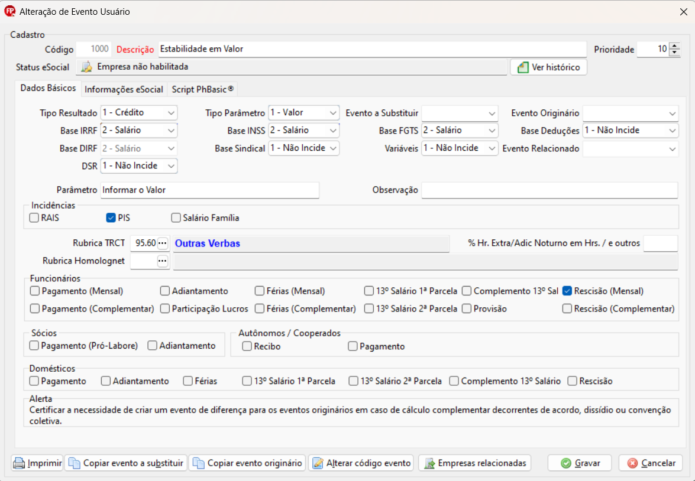Open the Rubrica TRCT lookup ellipsis
This screenshot has height=481, width=695.
point(163,243)
